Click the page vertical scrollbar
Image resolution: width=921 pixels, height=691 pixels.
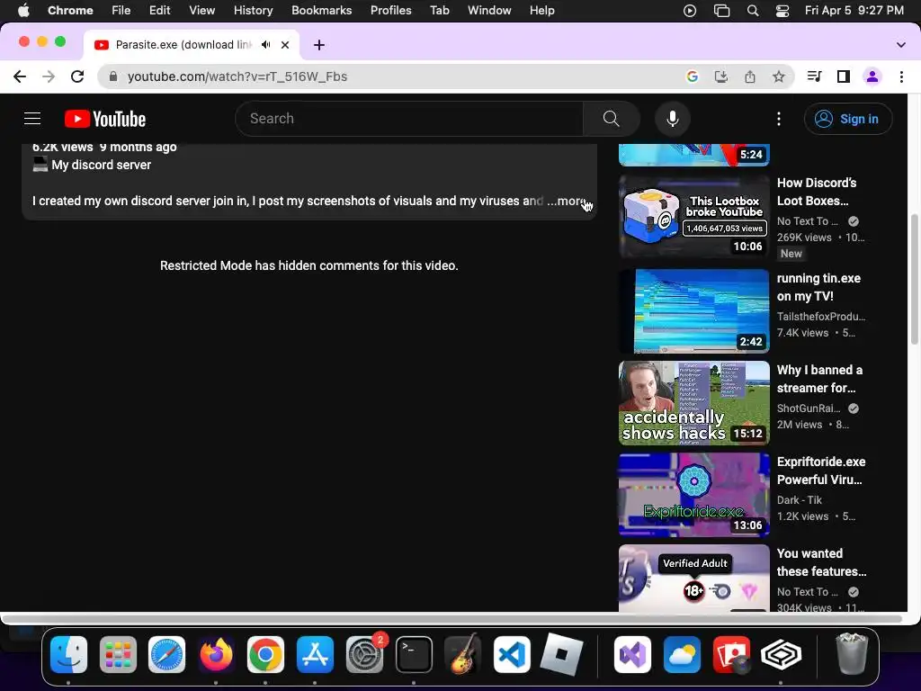coord(914,279)
